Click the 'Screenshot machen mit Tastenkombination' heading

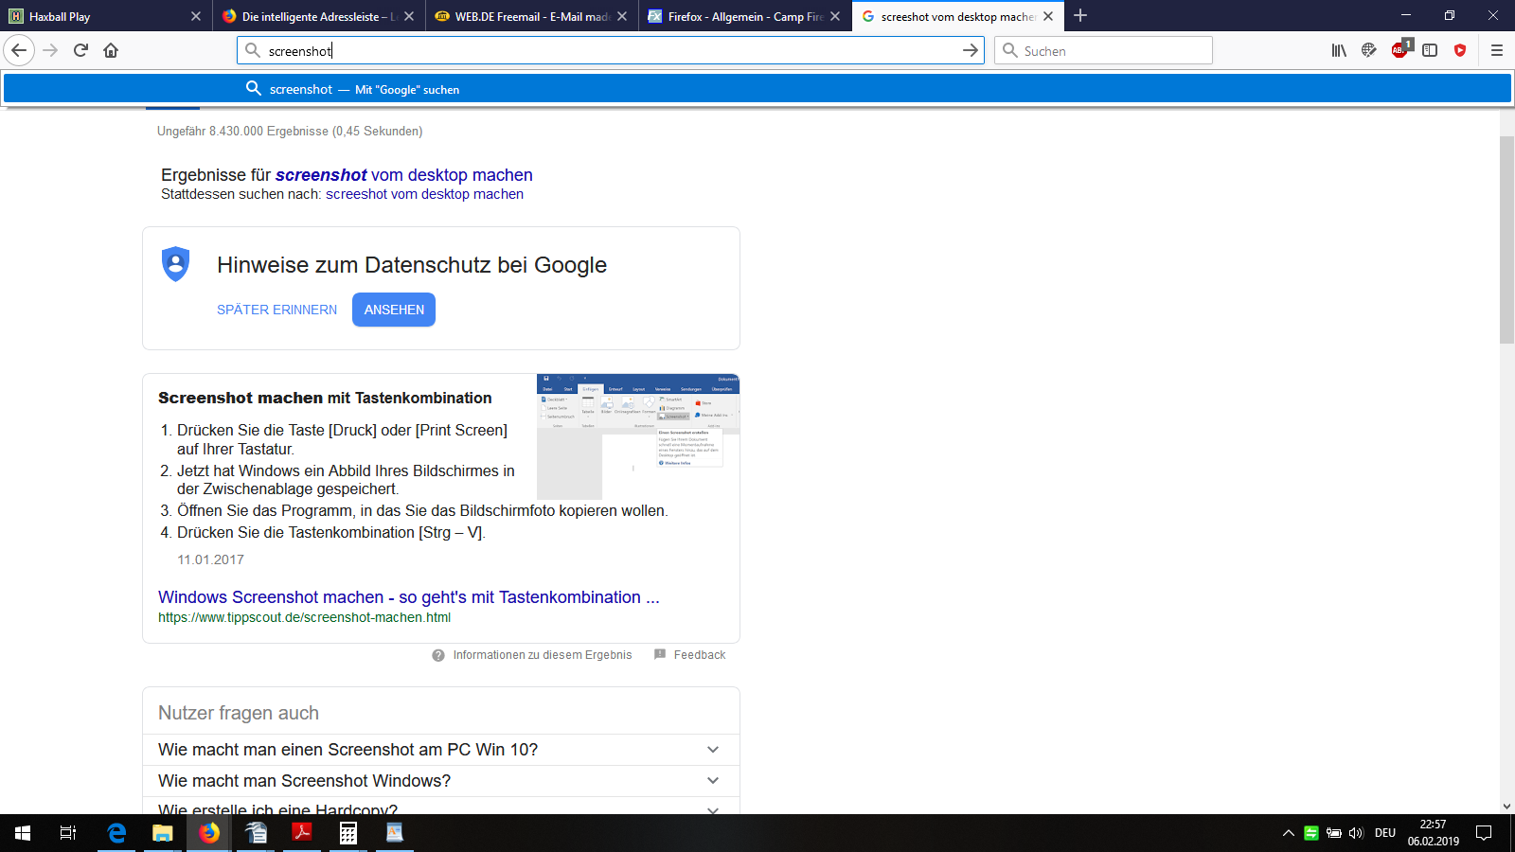point(325,399)
